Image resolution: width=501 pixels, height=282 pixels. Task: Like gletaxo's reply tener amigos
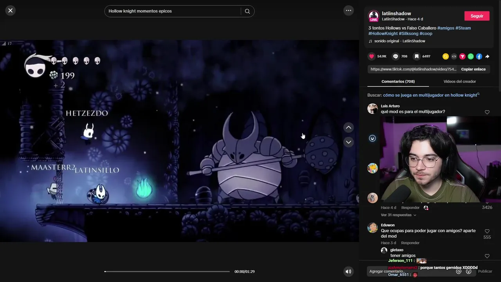coord(487,256)
